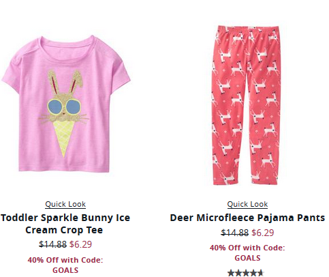Click the star rating under pajama pants
The width and height of the screenshot is (329, 277).
(x=246, y=273)
